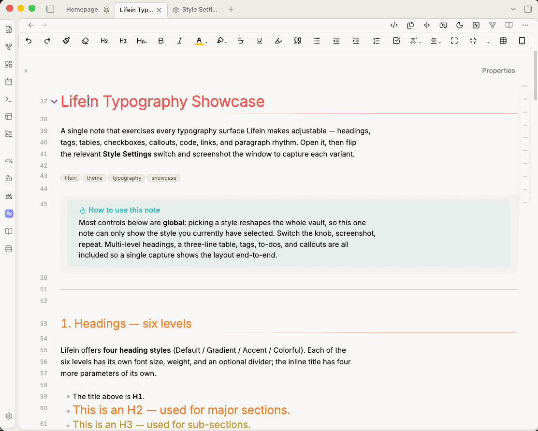Close the Lifein Typography tab

159,10
